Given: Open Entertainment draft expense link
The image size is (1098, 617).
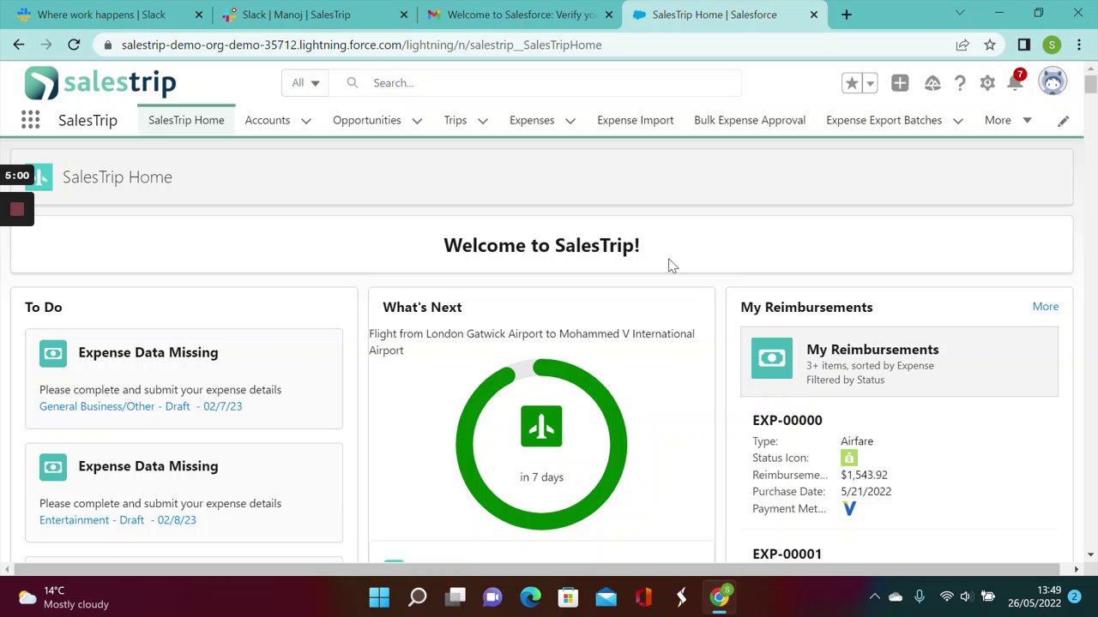Looking at the screenshot, I should 118,520.
